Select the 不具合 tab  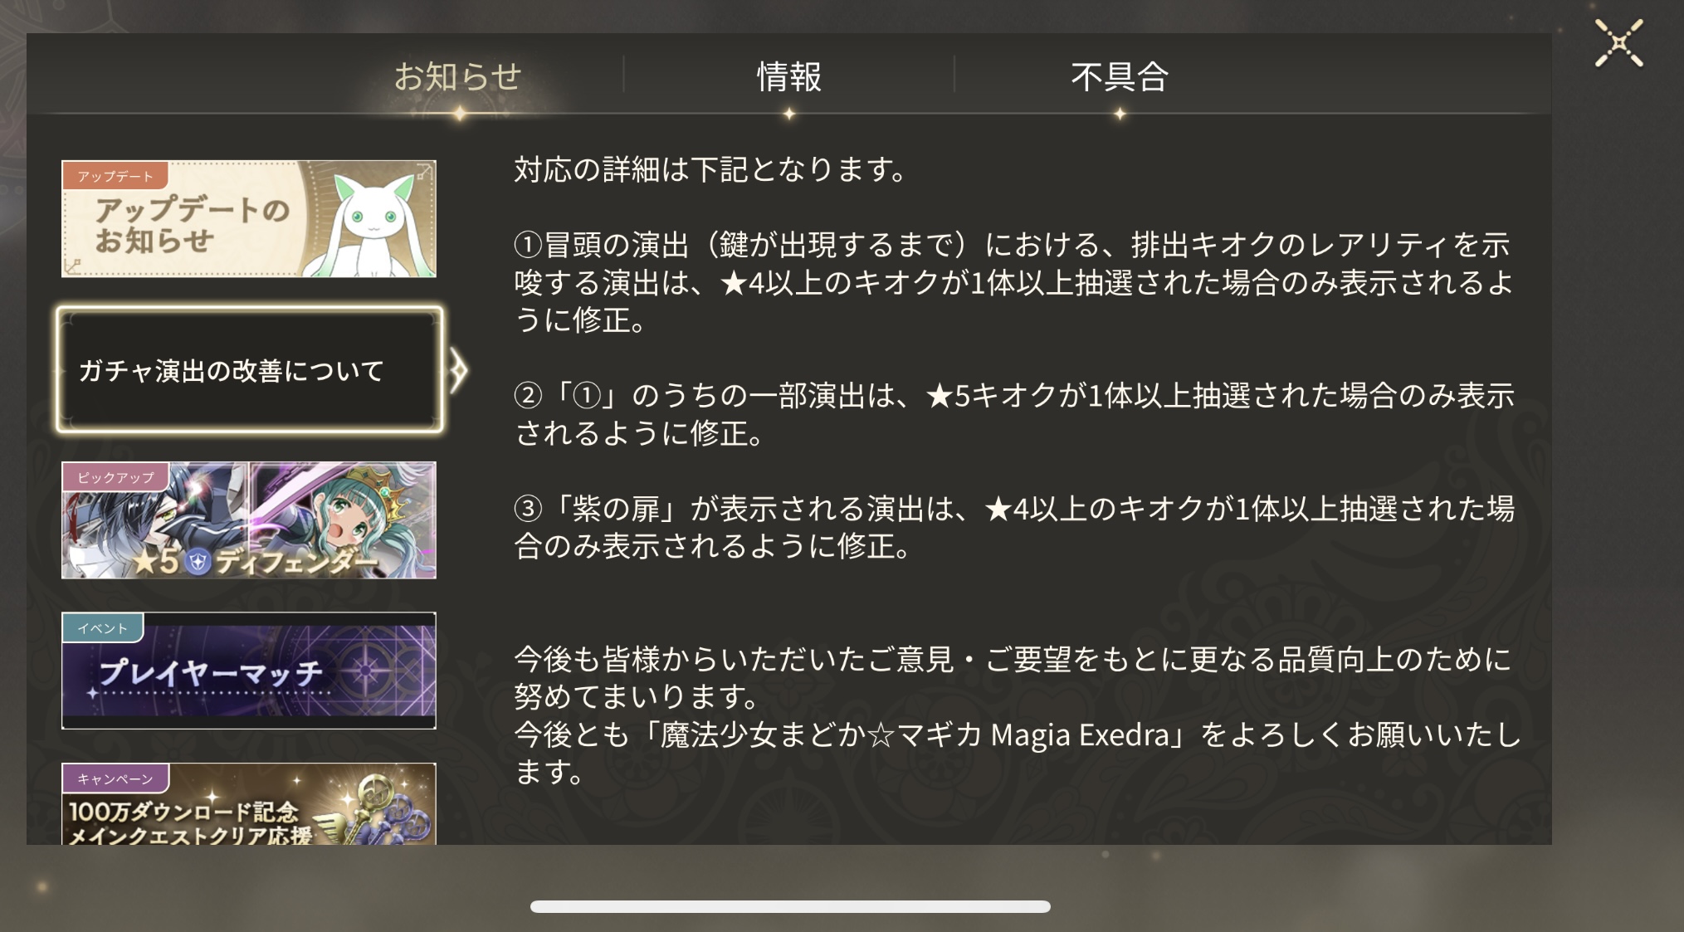tap(1120, 76)
